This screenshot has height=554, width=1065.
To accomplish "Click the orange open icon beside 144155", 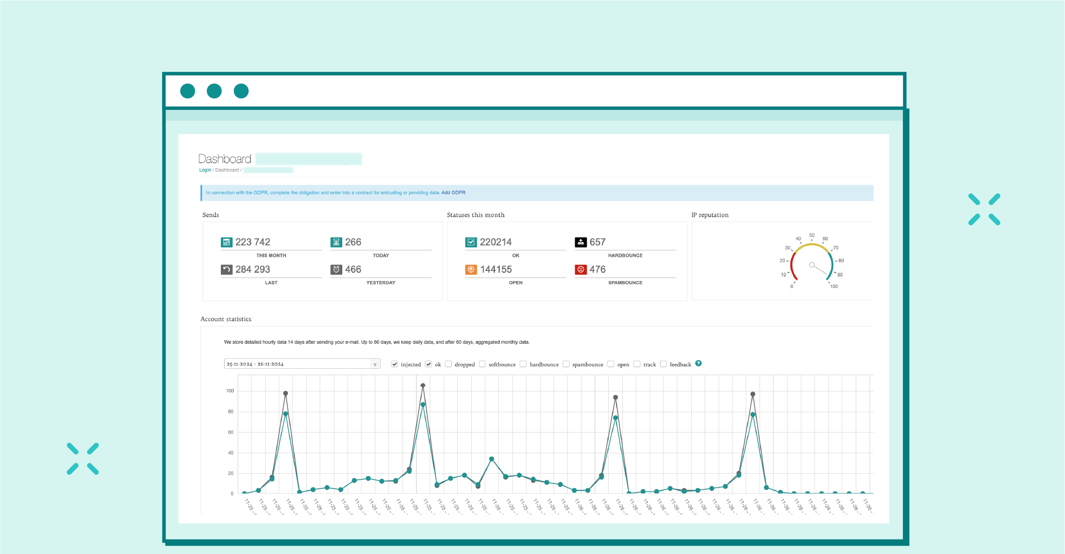I will pyautogui.click(x=471, y=269).
